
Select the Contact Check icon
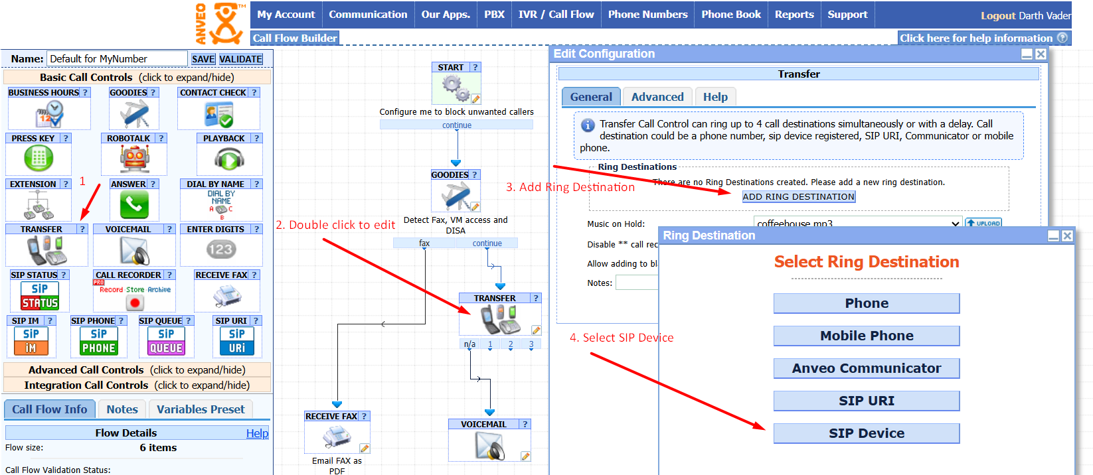point(218,113)
